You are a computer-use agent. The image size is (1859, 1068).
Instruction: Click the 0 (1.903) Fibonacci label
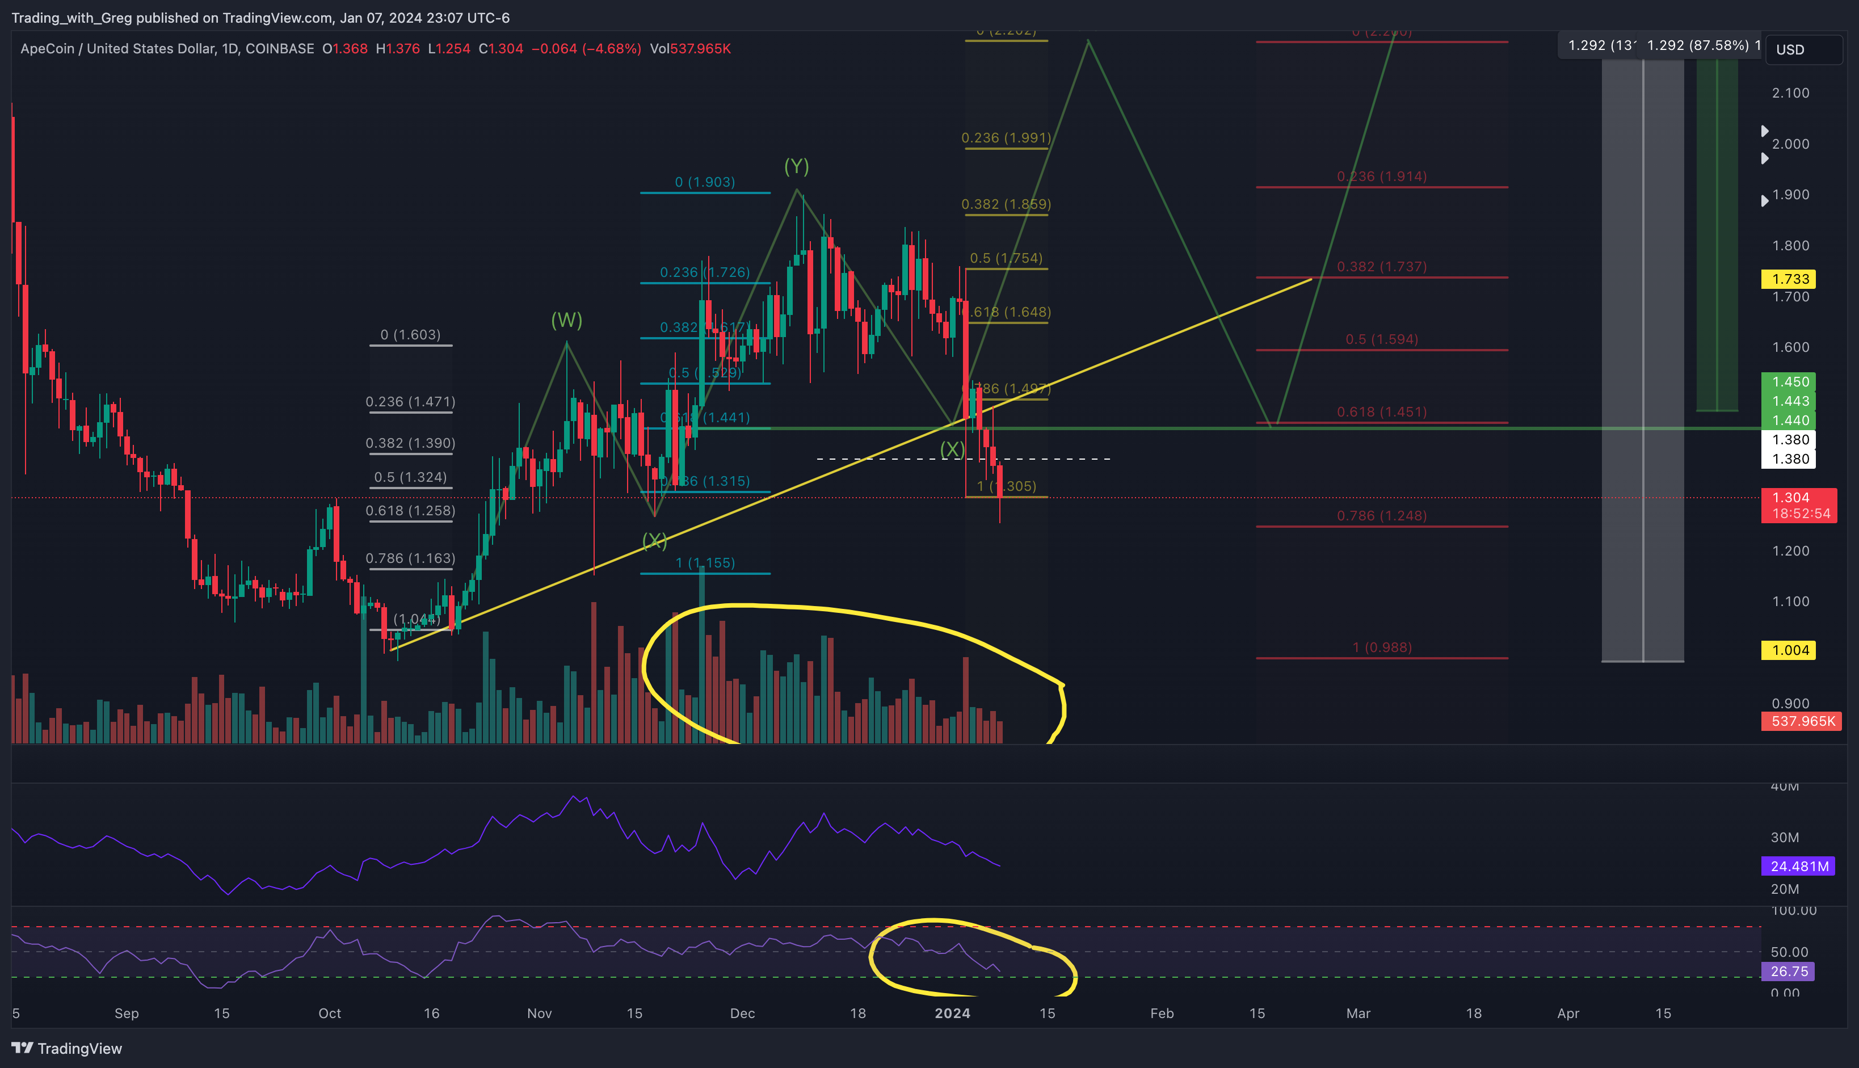(705, 182)
